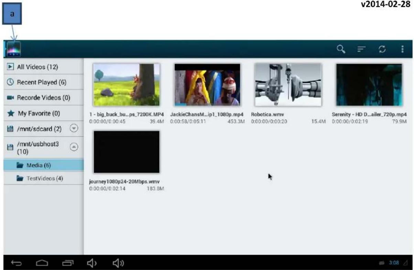This screenshot has height=270, width=414.
Task: Play the journey1080p24 black thumbnail
Action: (x=127, y=152)
